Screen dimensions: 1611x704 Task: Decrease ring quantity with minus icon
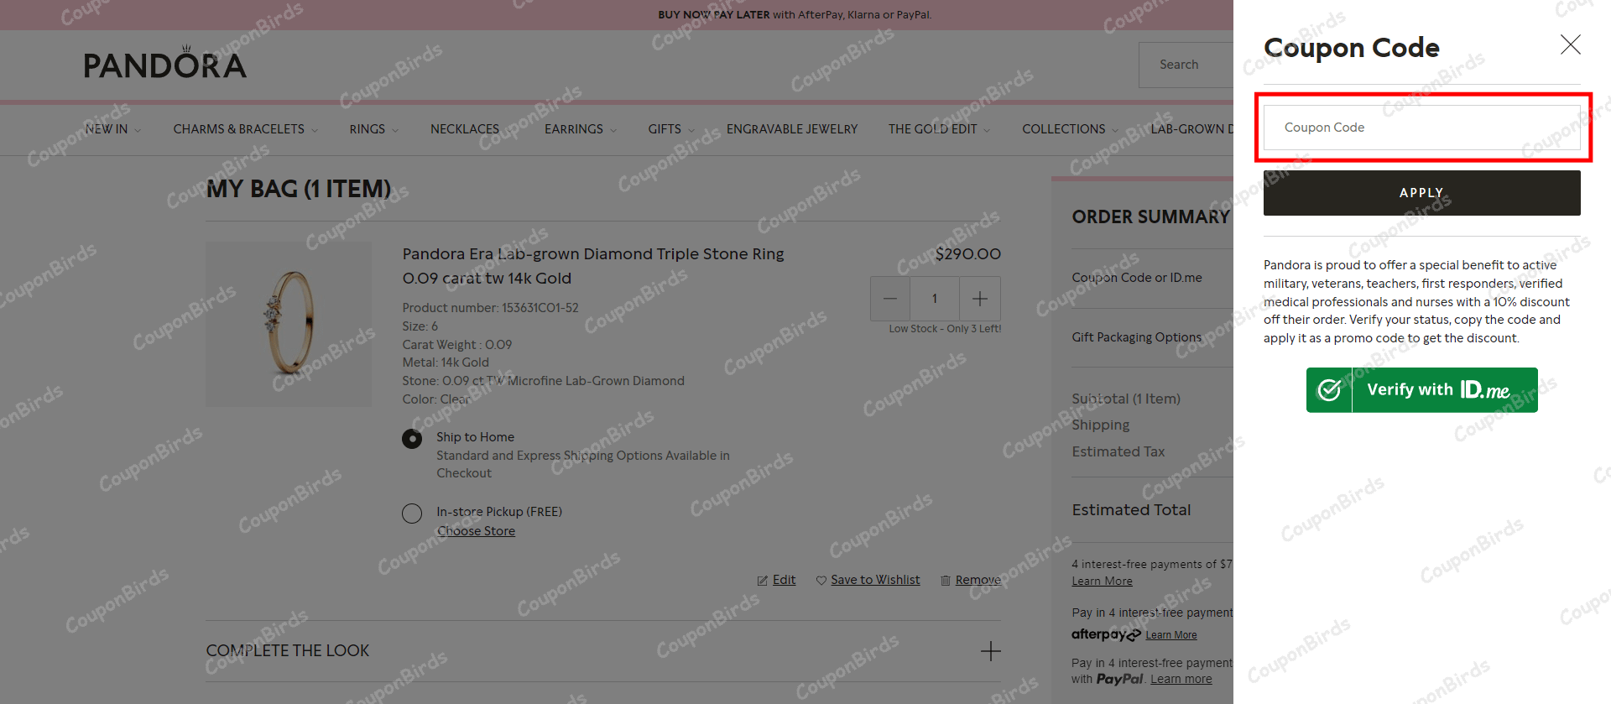890,299
